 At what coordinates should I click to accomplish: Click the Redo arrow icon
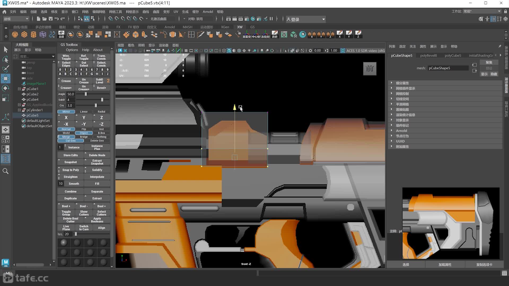coord(63,19)
